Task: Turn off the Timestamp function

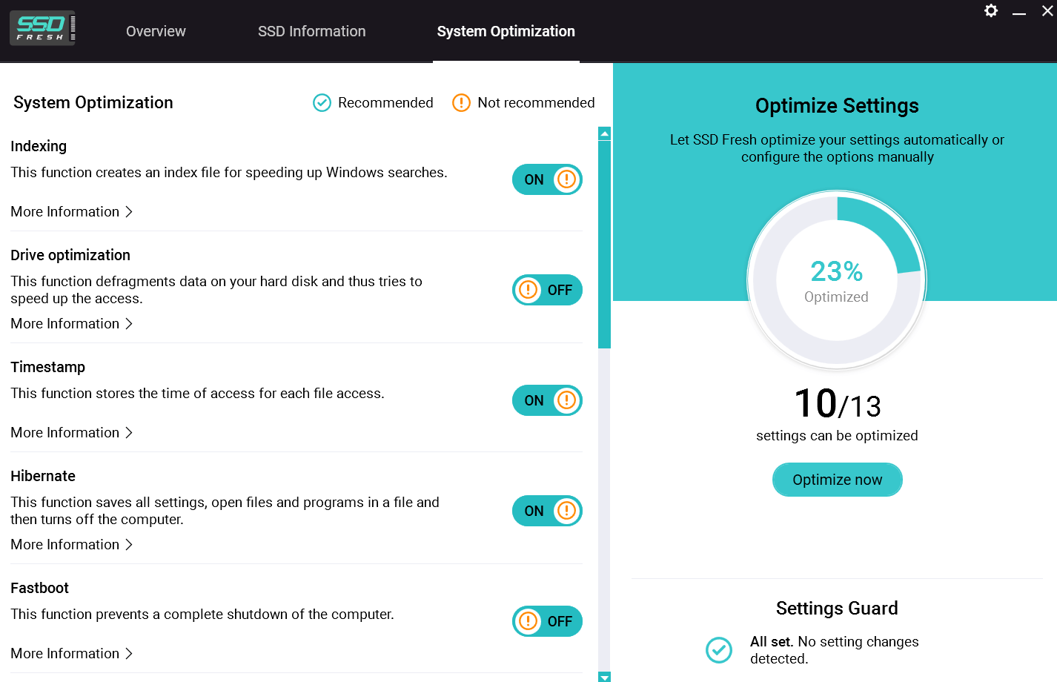Action: click(x=547, y=400)
